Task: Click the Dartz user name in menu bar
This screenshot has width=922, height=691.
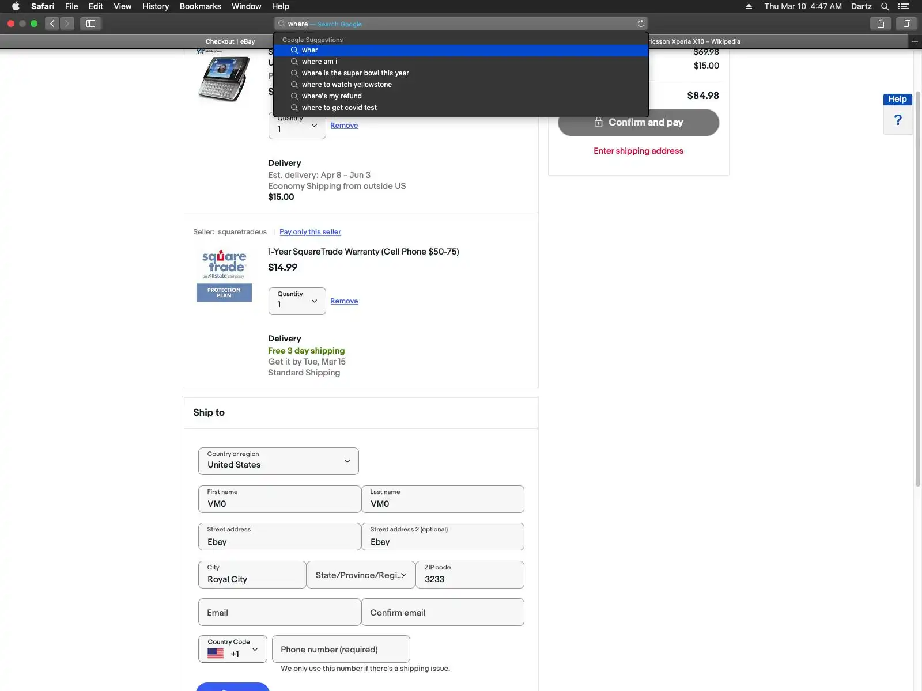Action: (861, 6)
